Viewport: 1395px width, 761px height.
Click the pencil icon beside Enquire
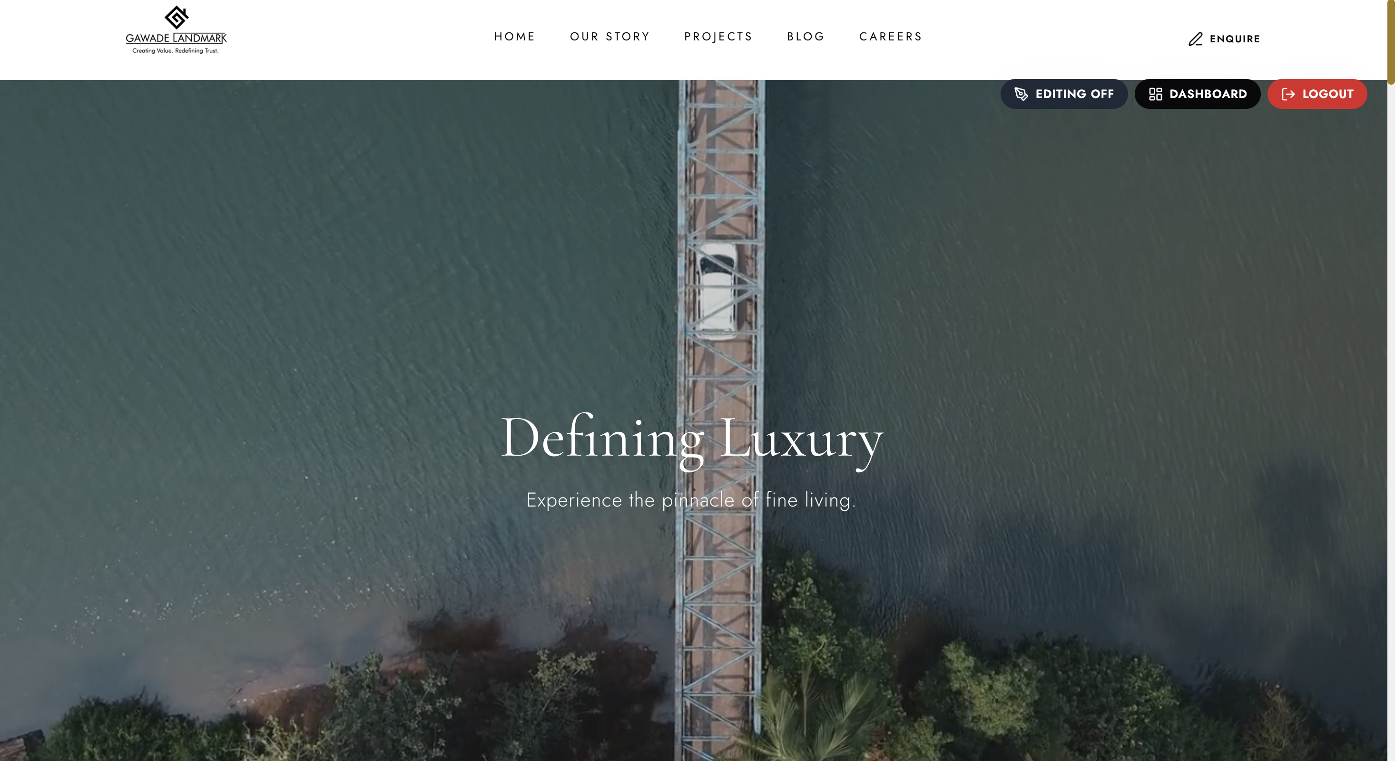tap(1195, 39)
